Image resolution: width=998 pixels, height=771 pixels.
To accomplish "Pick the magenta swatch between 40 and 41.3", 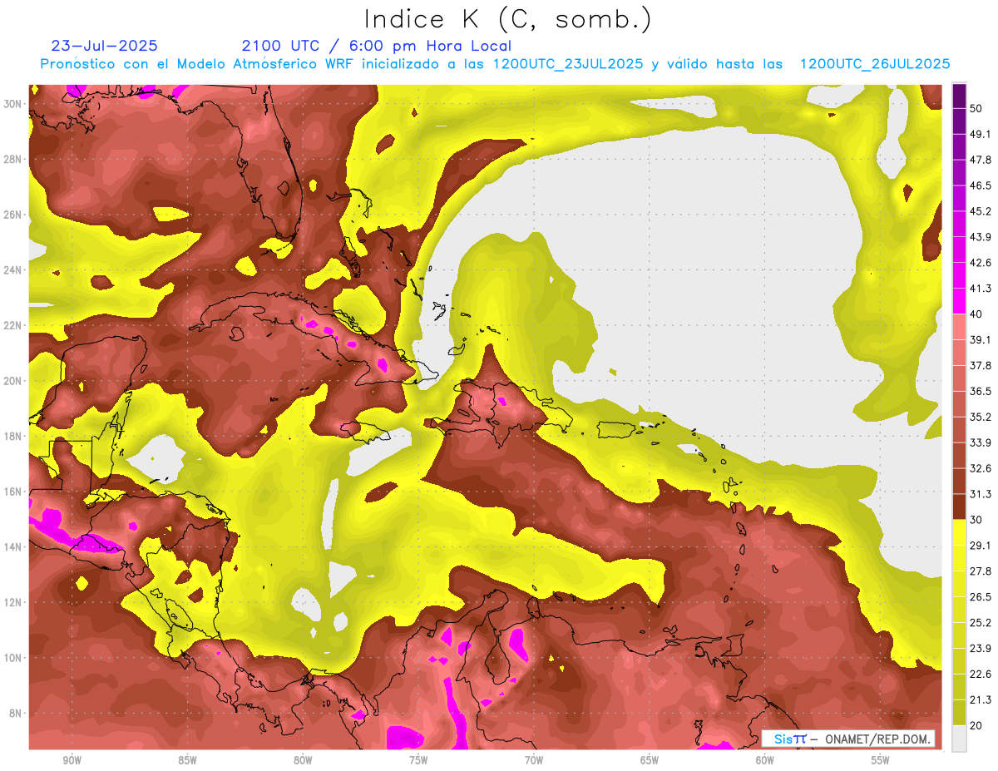I will pos(959,301).
